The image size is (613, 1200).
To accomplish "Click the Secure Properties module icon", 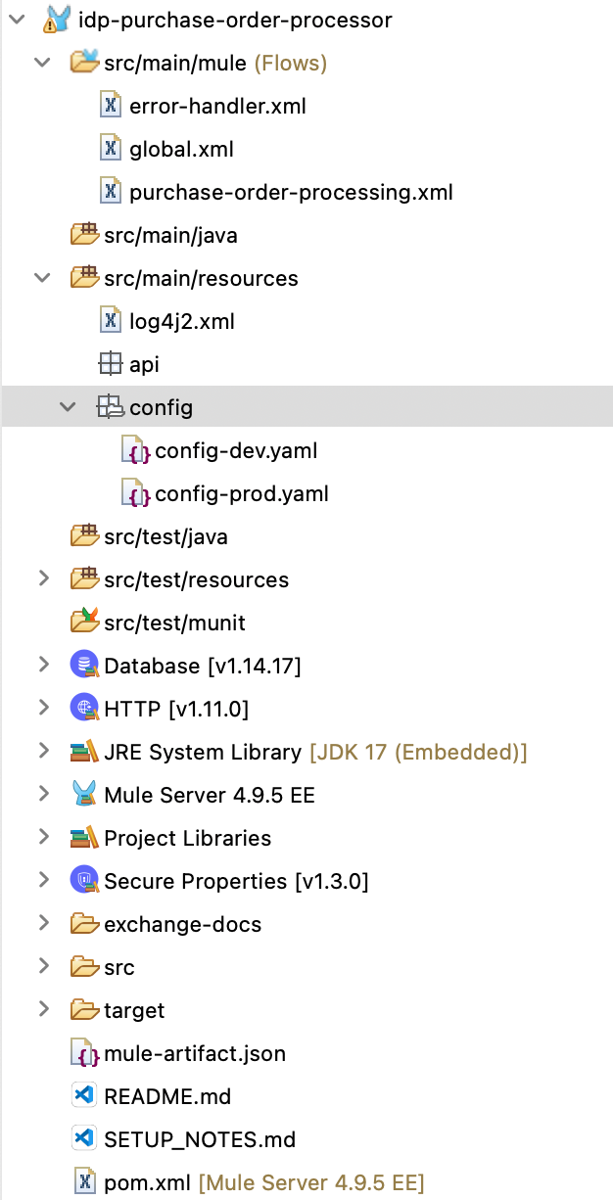I will [84, 880].
